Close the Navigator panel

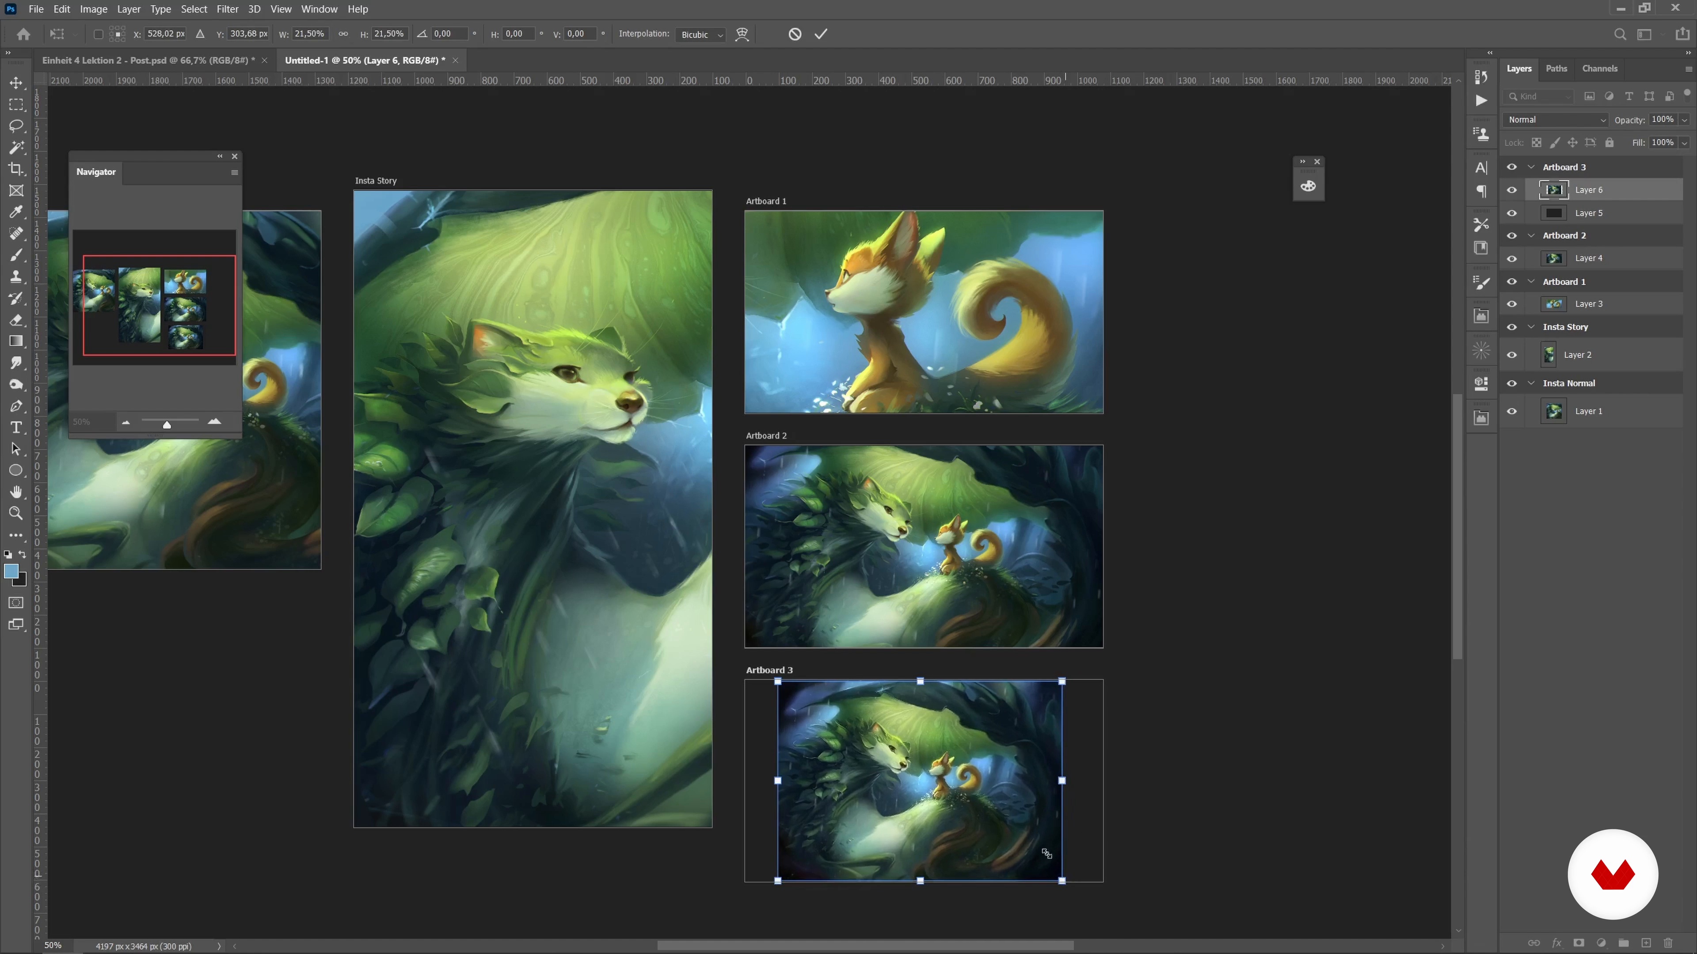(x=235, y=156)
